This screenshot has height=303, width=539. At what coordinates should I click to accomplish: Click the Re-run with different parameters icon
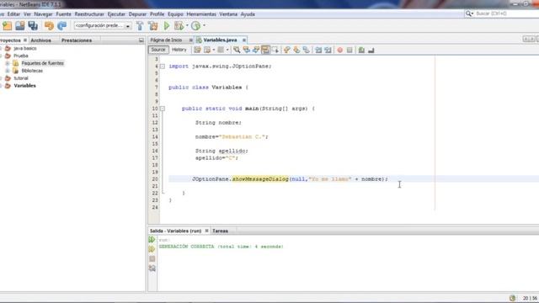coord(152,249)
